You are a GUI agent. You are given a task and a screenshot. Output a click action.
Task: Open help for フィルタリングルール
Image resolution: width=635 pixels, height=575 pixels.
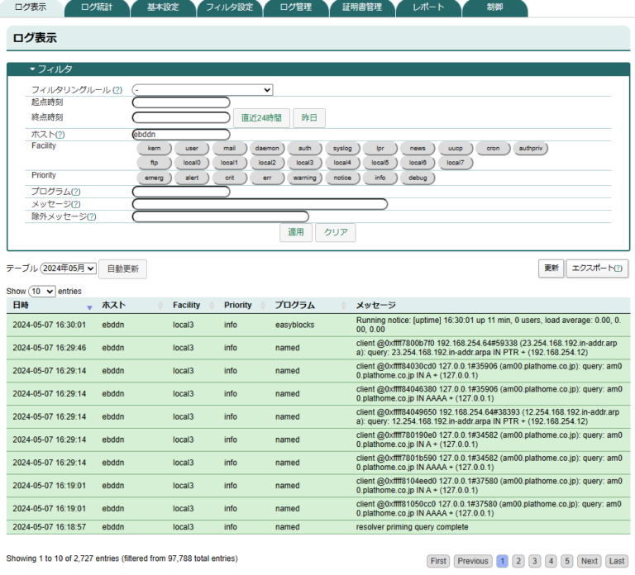pos(117,90)
